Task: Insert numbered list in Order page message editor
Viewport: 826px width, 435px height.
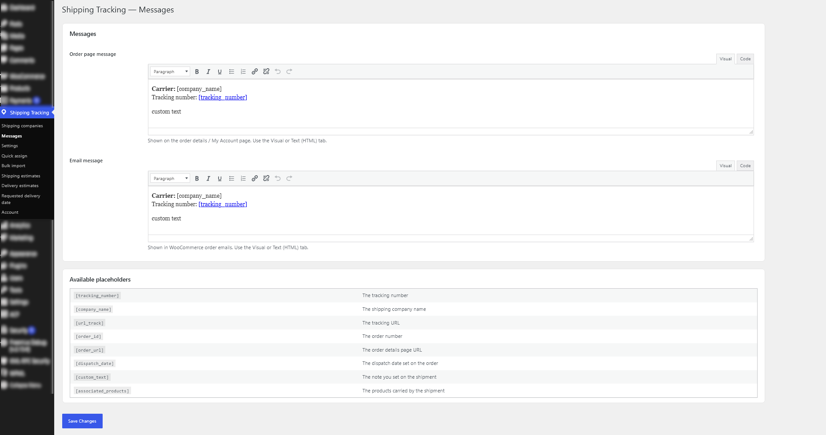Action: pos(243,71)
